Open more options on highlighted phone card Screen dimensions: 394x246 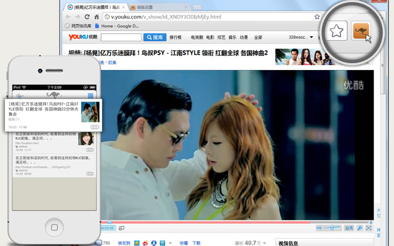[95, 127]
